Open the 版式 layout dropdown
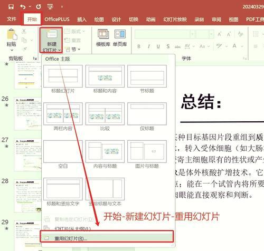This screenshot has height=251, width=264. click(74, 32)
